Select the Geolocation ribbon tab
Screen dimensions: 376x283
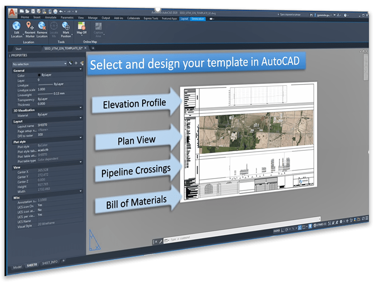[198, 19]
